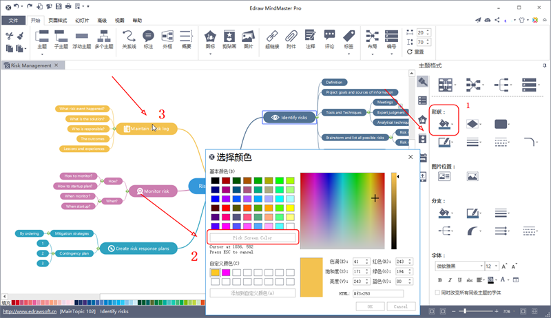Open the clipart (剪贴画) gallery
The image size is (551, 318).
coord(229,39)
